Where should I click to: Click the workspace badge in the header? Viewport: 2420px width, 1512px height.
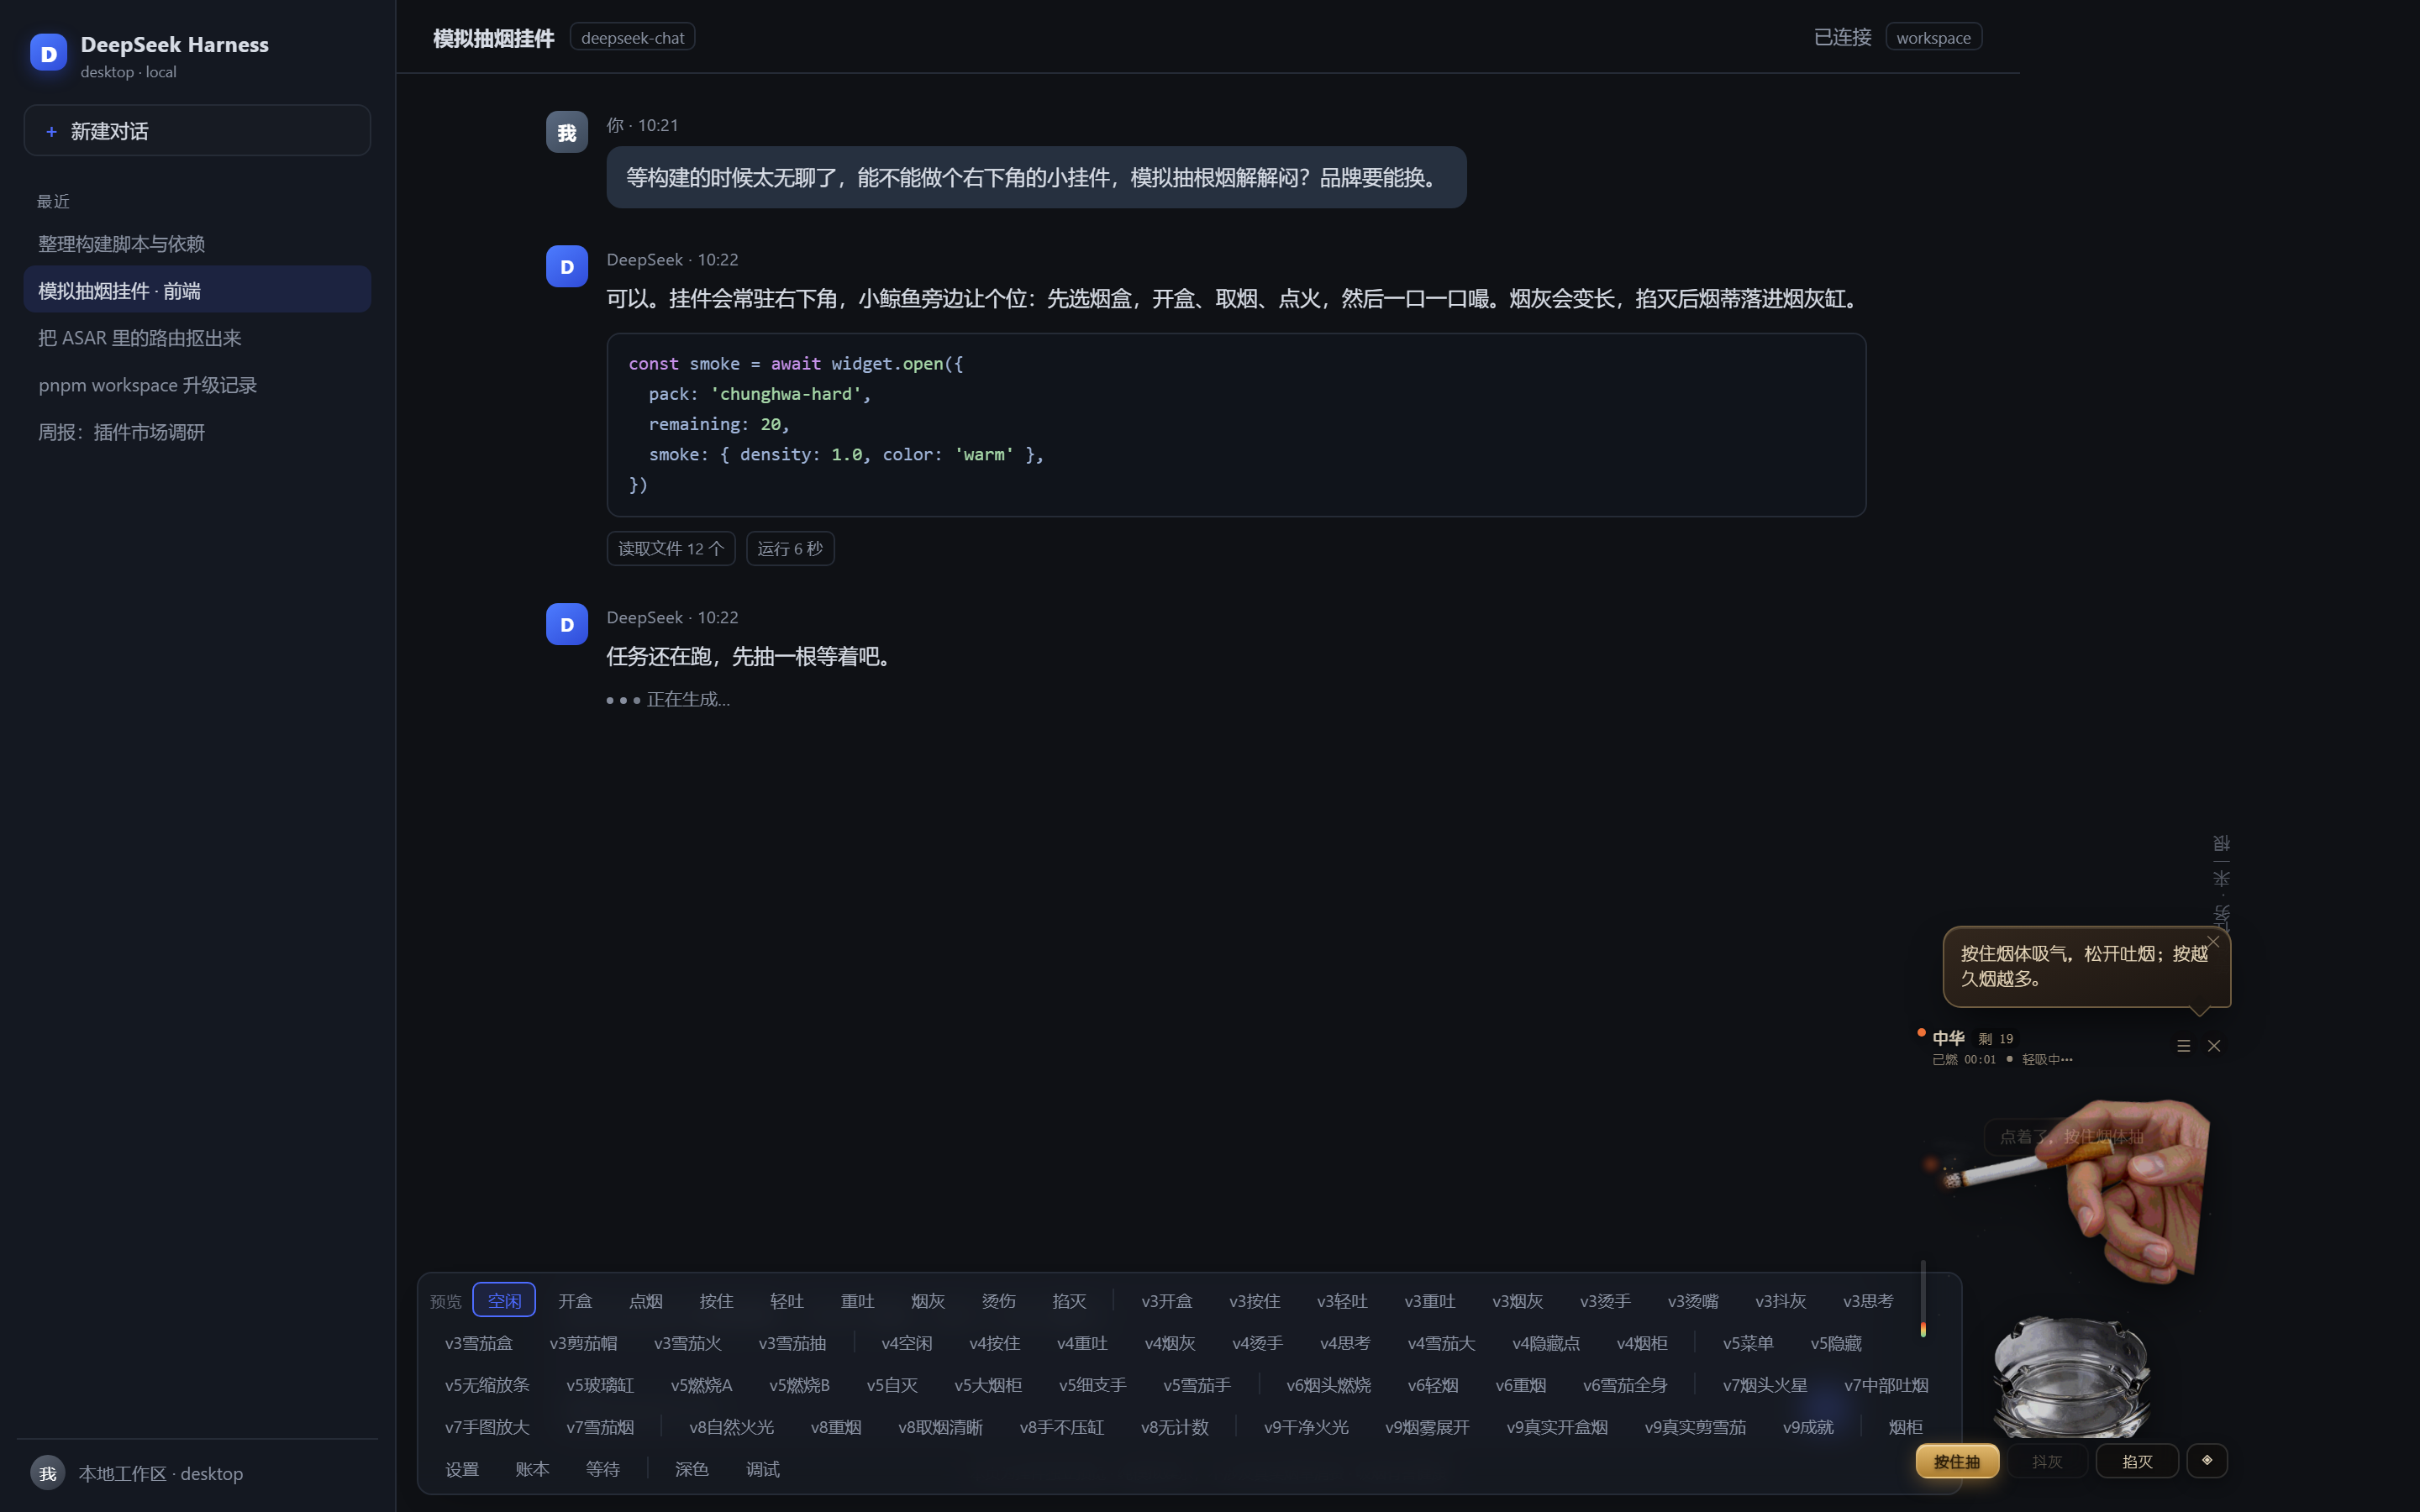1933,38
